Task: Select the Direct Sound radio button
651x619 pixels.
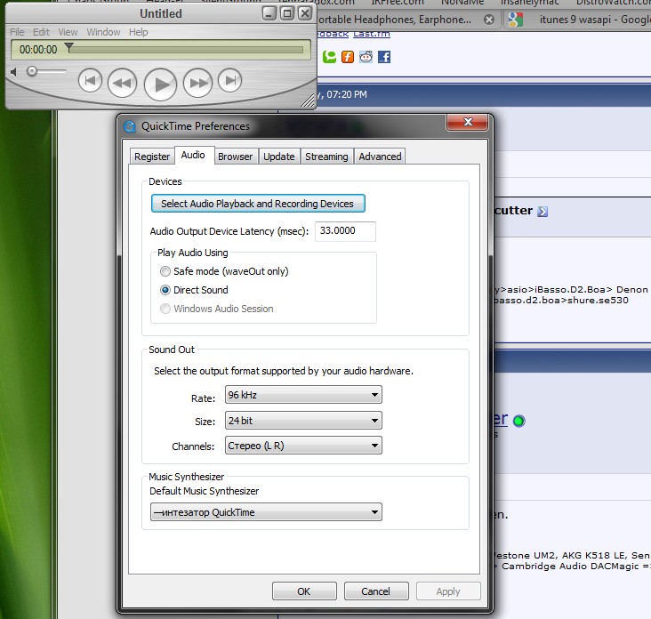Action: (165, 290)
